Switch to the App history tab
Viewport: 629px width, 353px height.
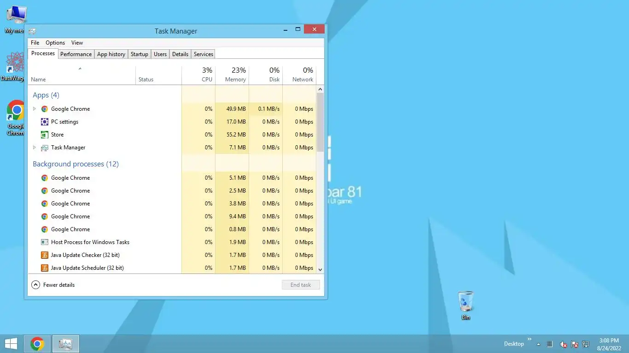(111, 54)
